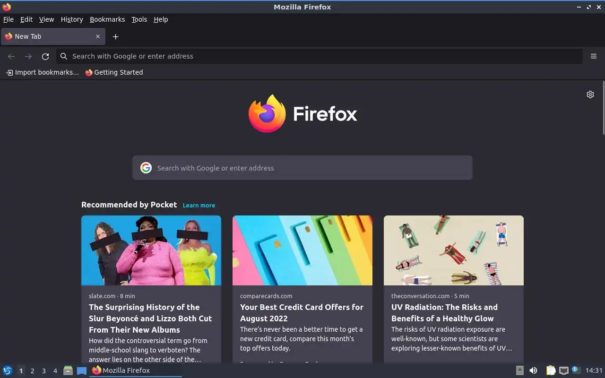Open the File menu
Image resolution: width=605 pixels, height=378 pixels.
click(x=9, y=19)
